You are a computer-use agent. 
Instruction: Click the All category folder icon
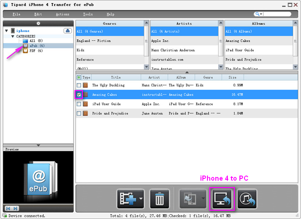(25, 41)
